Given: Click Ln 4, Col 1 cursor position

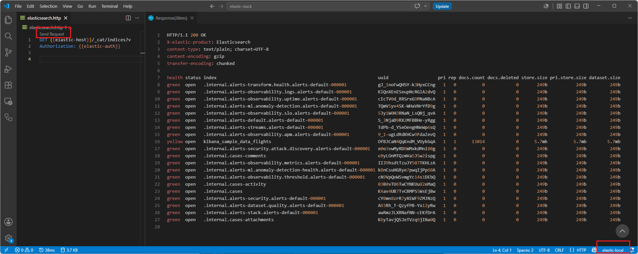Looking at the screenshot, I should pos(502,250).
